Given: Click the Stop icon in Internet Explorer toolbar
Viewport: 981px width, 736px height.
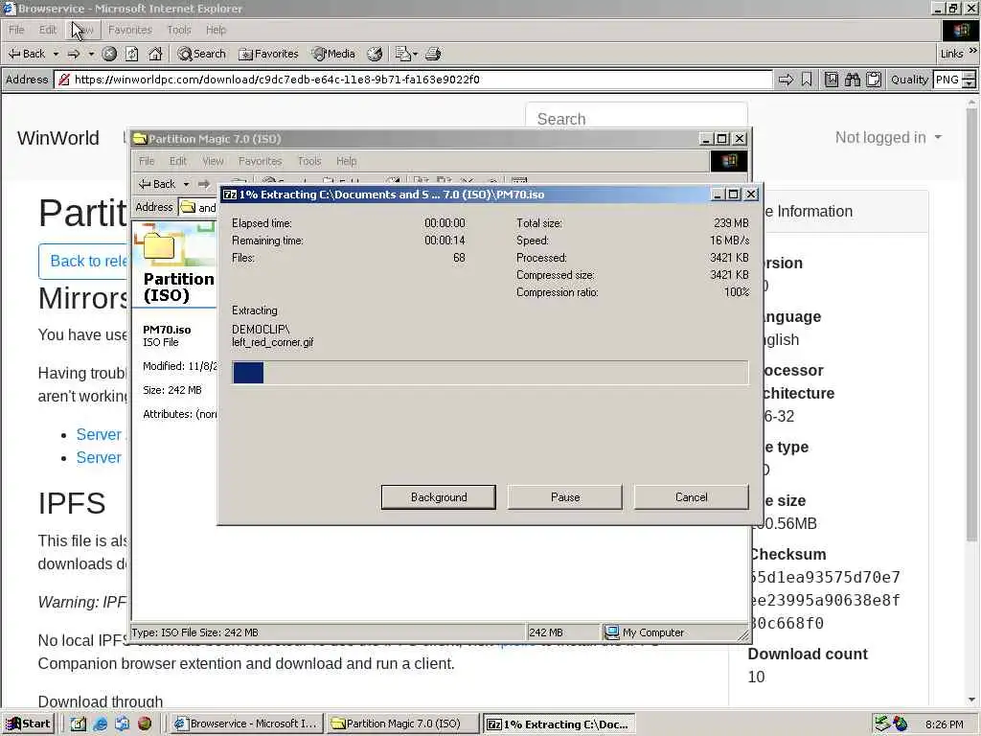Looking at the screenshot, I should [109, 54].
